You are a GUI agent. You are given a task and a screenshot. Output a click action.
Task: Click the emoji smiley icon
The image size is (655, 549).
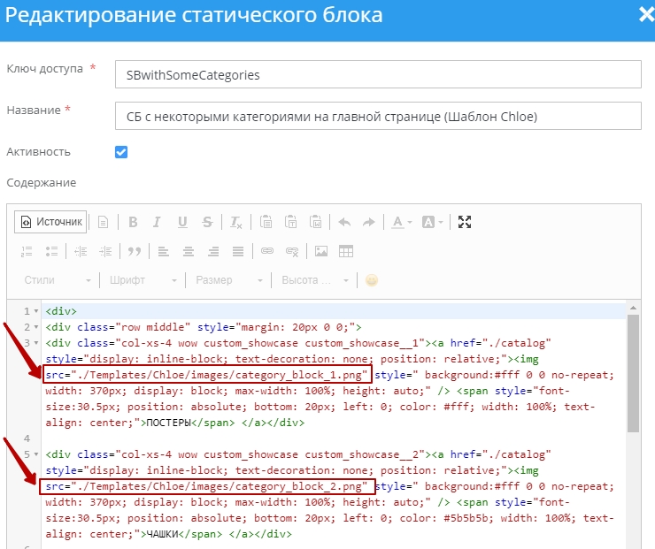372,280
